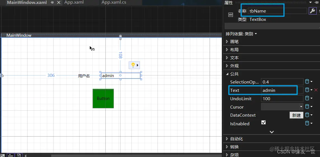Collapse the 公共 category

pos(227,74)
